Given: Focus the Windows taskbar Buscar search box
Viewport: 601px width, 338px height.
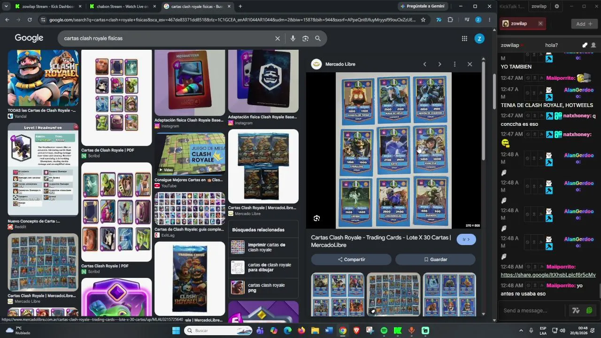Looking at the screenshot, I should click(218, 330).
